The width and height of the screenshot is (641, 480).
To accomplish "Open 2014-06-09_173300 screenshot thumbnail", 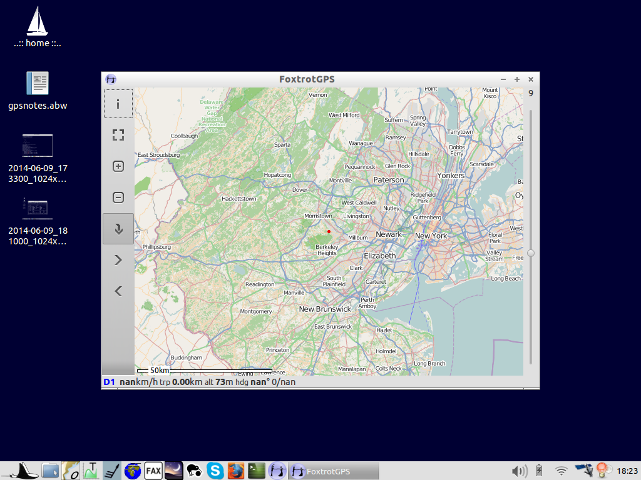I will pyautogui.click(x=38, y=145).
